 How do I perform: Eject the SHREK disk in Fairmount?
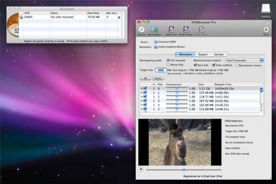pos(119,17)
